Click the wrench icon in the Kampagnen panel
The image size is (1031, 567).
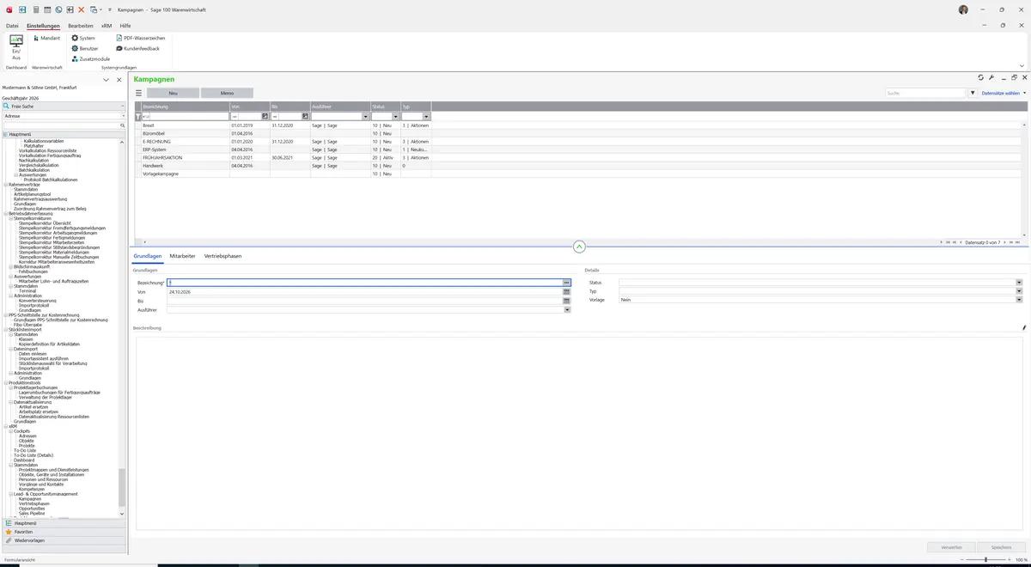pos(991,78)
